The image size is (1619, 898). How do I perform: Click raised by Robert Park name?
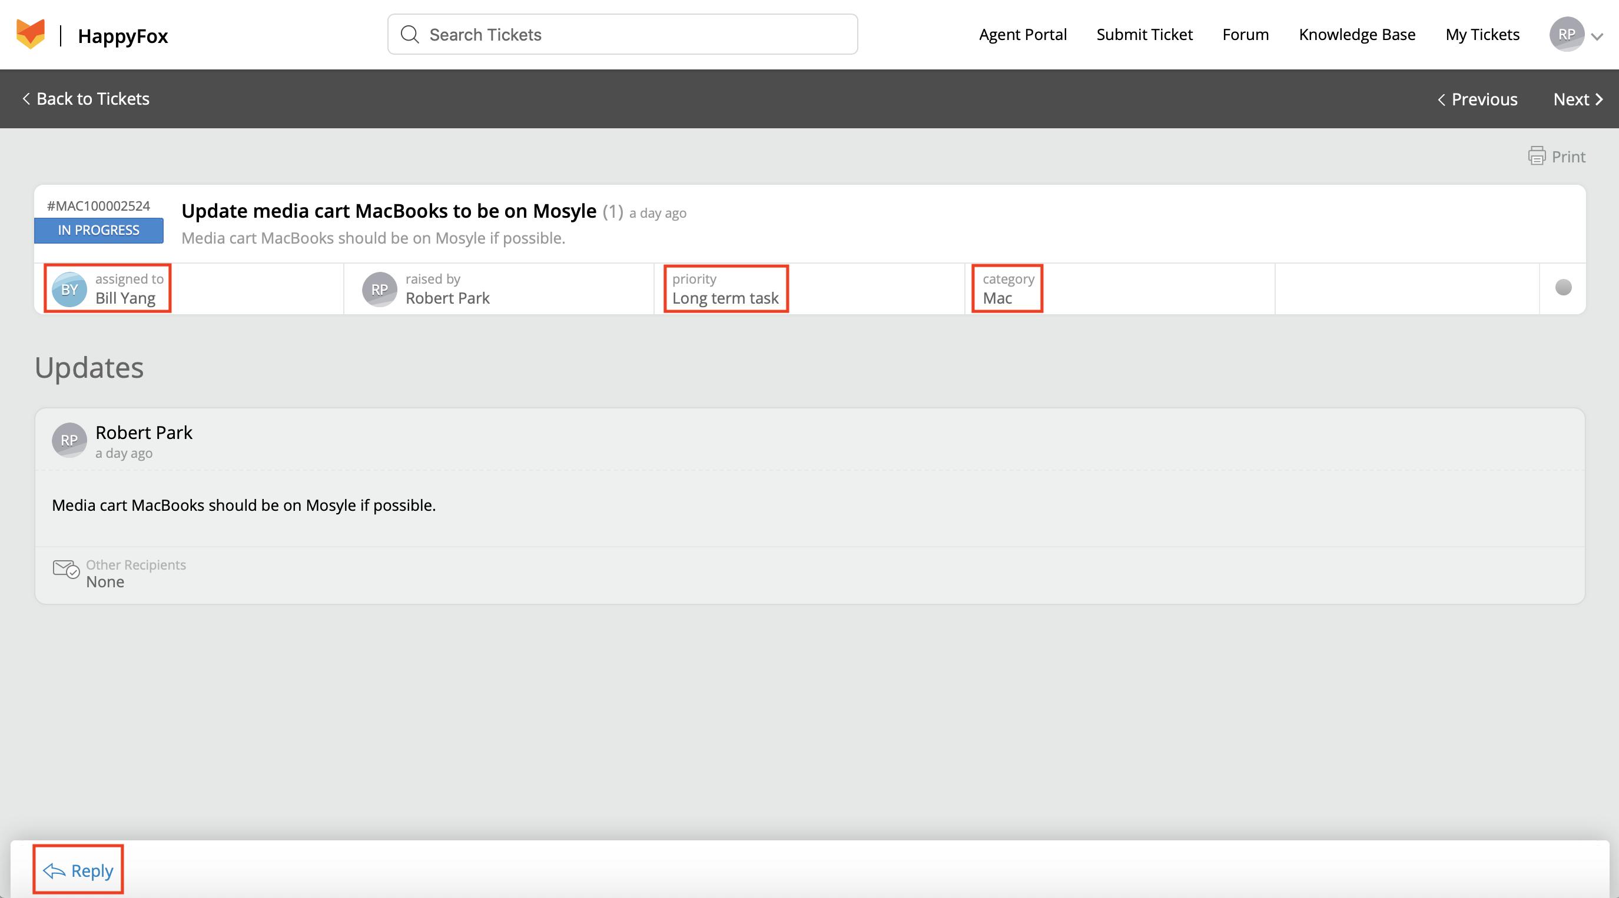(x=447, y=298)
